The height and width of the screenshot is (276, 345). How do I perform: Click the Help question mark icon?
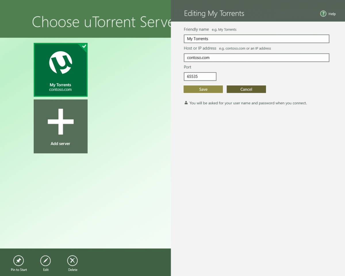coord(323,14)
